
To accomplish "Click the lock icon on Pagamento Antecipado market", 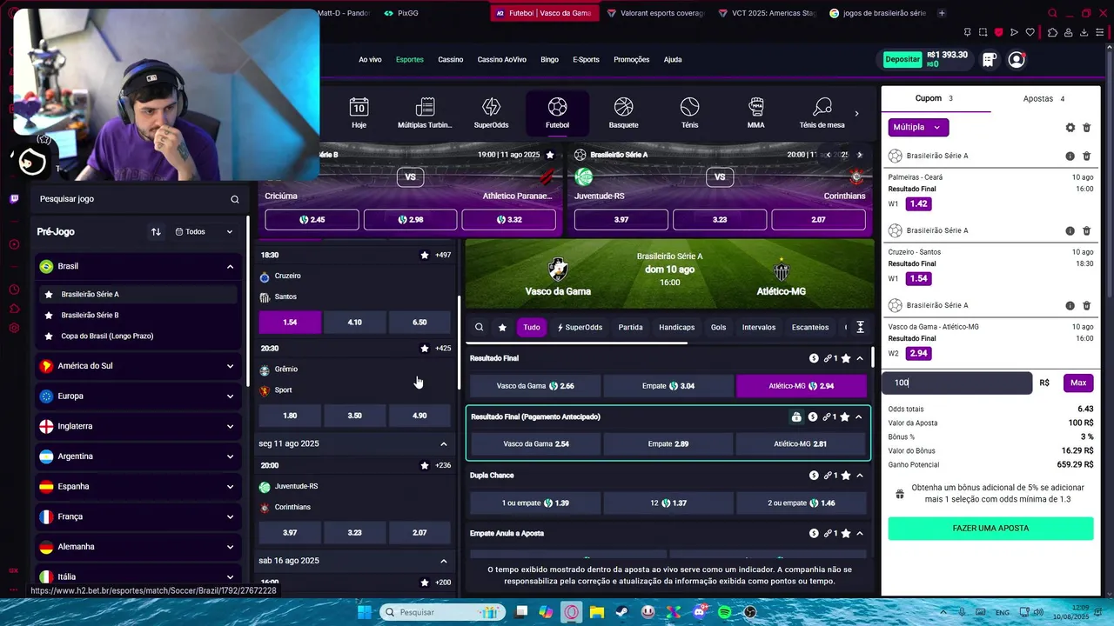I will tap(796, 416).
